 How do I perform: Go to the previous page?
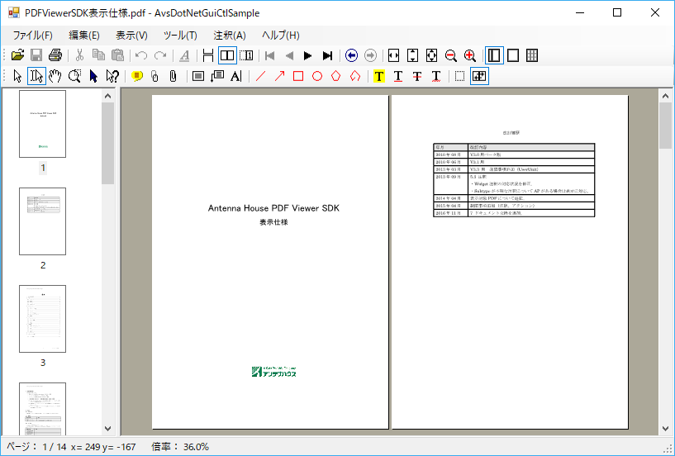[x=289, y=55]
